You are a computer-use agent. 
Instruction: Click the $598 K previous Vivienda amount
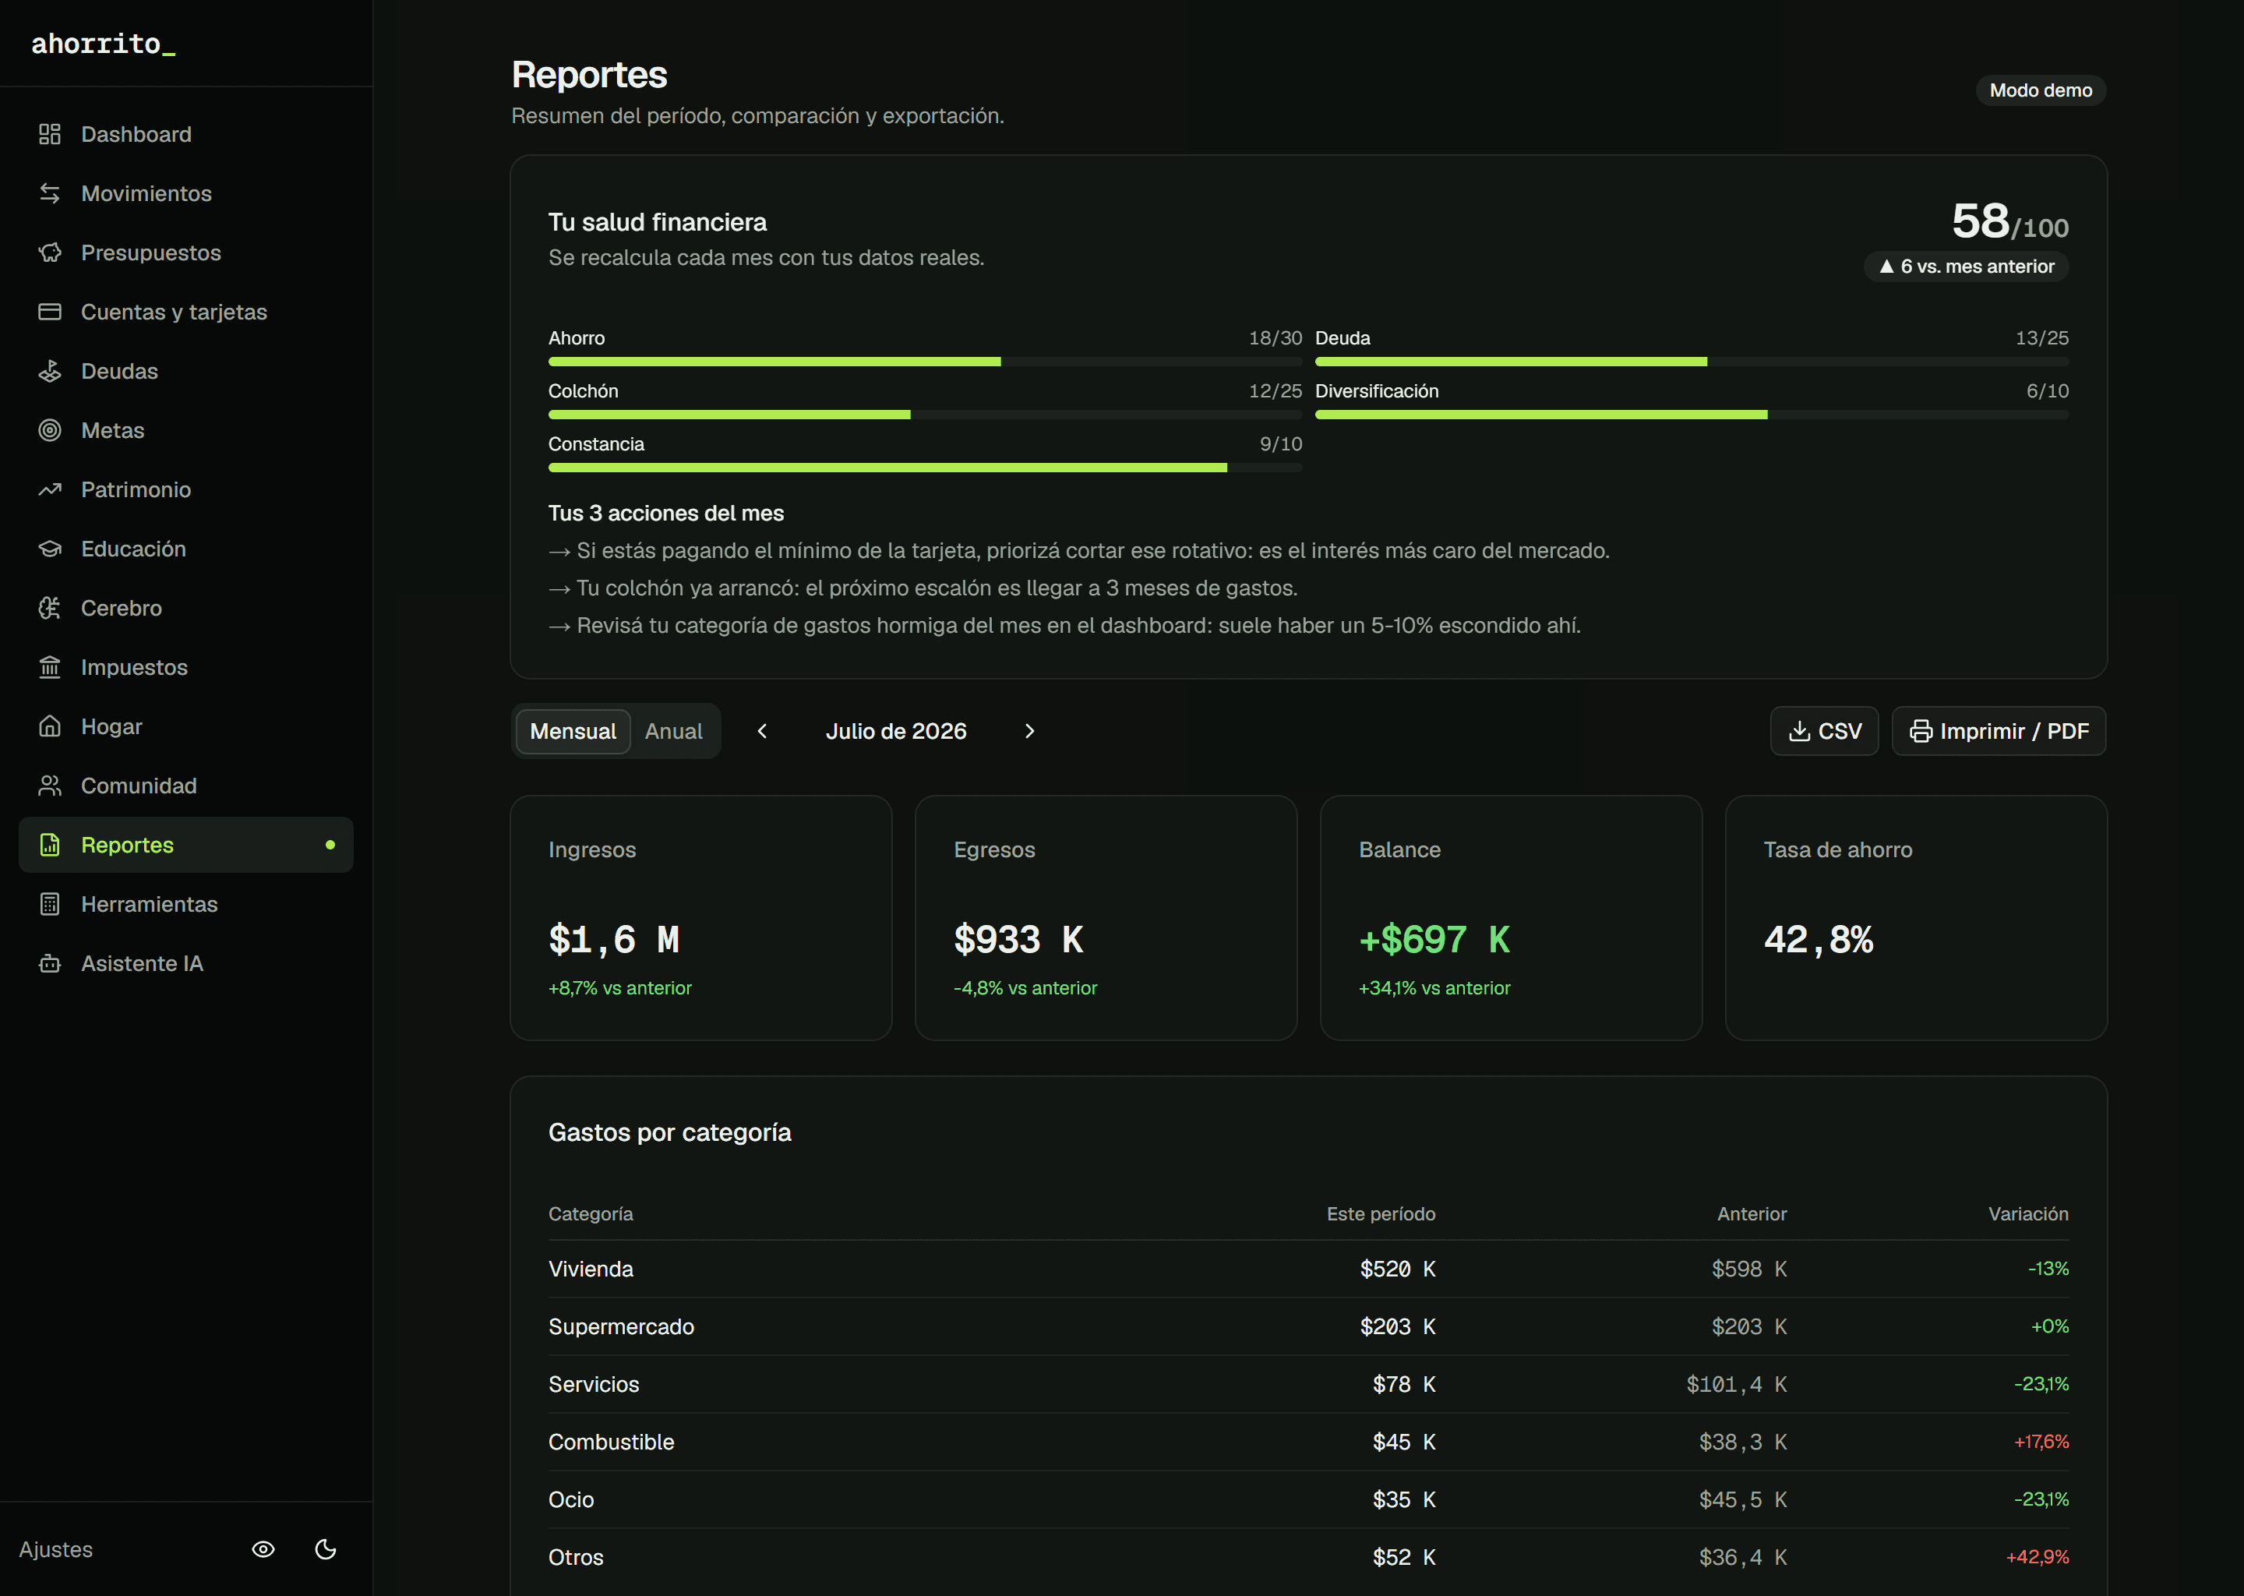[x=1748, y=1269]
